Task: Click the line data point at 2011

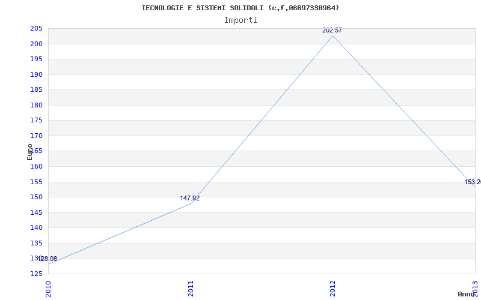Action: coord(191,203)
